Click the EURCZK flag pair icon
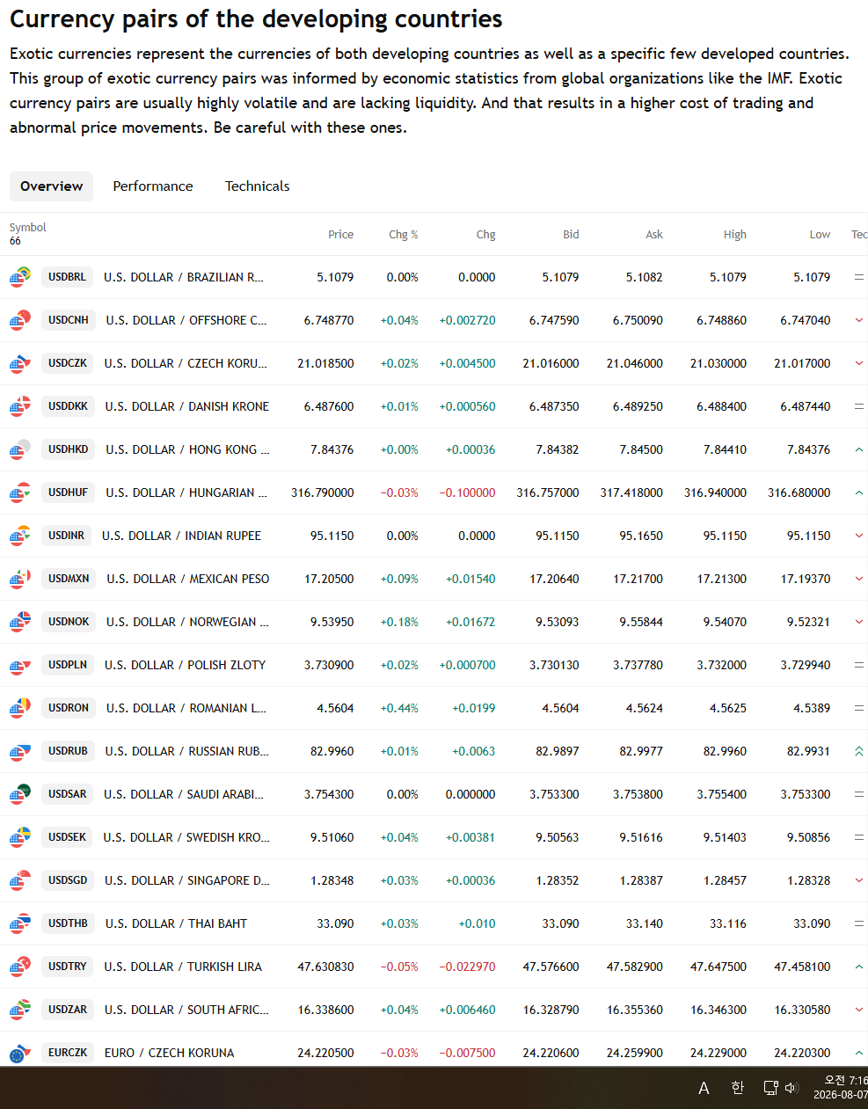The width and height of the screenshot is (868, 1109). coord(20,1053)
